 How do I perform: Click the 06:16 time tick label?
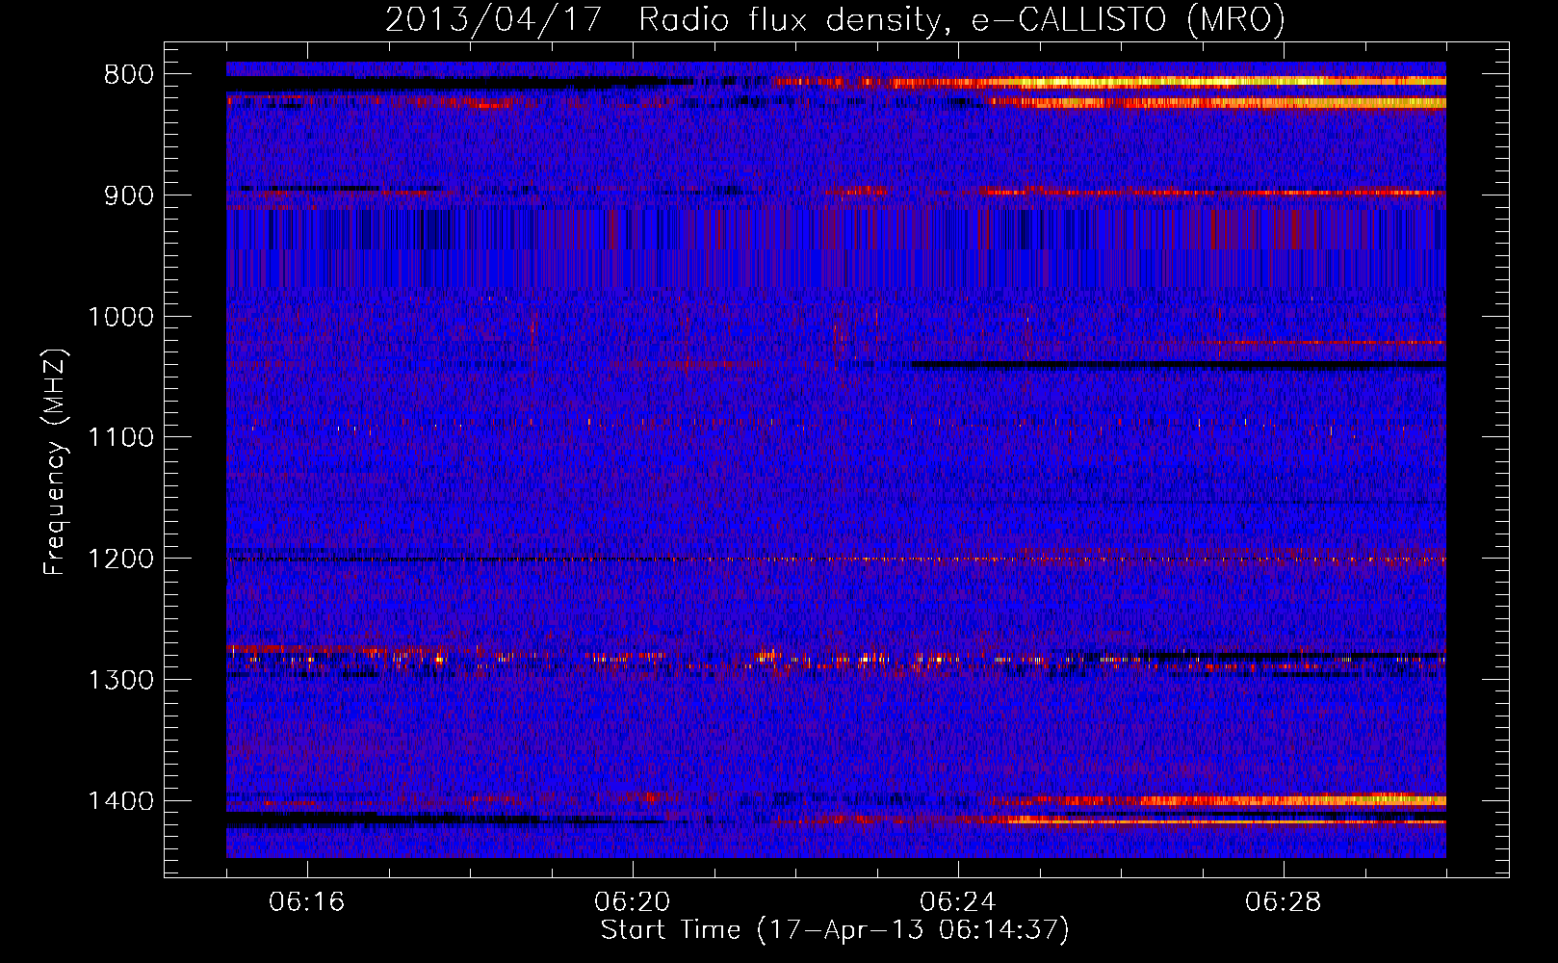(307, 902)
